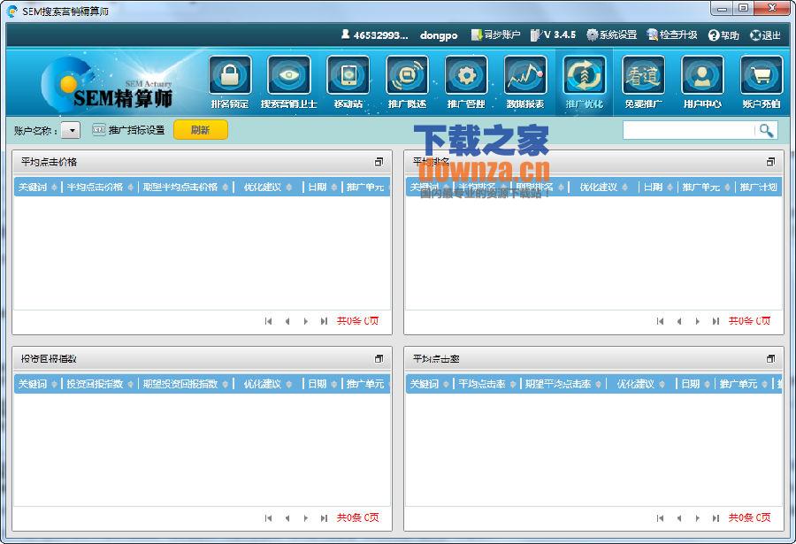
Task: Sort by 期望平均点击价格 column
Action: [186, 187]
